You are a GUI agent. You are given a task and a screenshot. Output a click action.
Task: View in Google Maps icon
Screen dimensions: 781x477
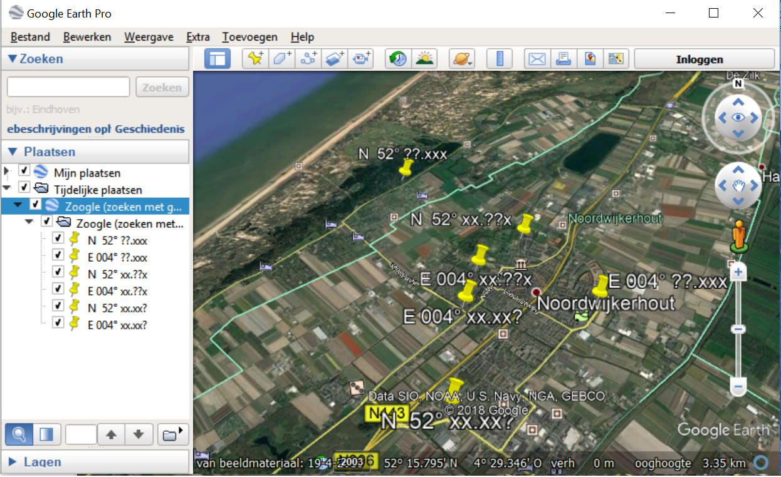click(616, 59)
